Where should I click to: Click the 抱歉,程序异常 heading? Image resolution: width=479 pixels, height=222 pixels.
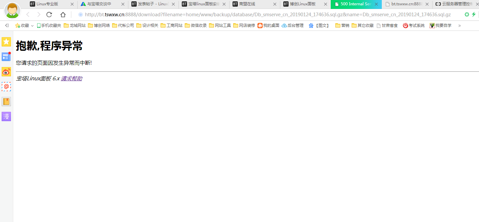[49, 46]
